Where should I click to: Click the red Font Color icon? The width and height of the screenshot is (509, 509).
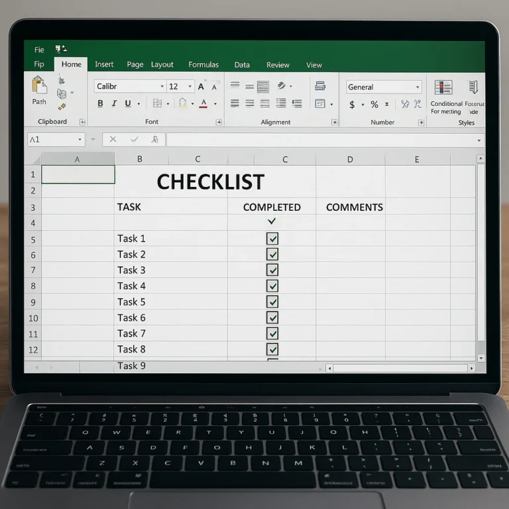pos(203,103)
